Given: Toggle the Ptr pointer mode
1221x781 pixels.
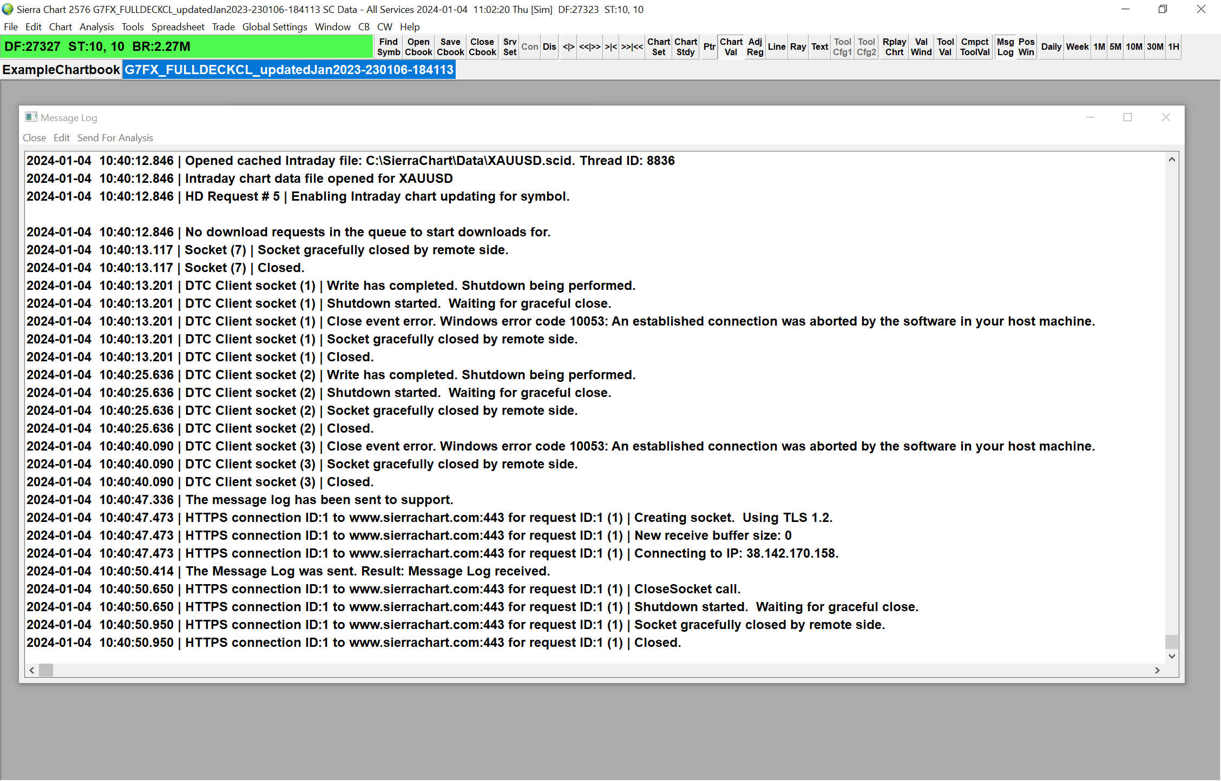Looking at the screenshot, I should coord(709,47).
